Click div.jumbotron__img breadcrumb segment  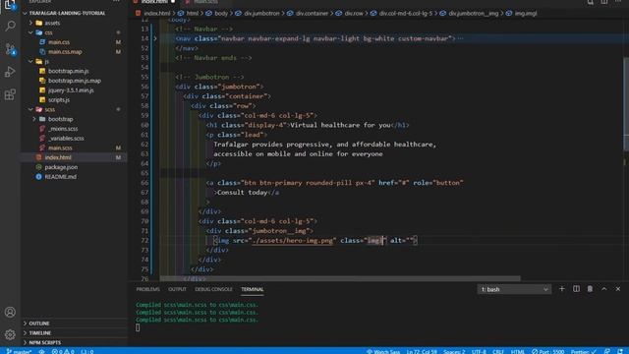pos(474,13)
